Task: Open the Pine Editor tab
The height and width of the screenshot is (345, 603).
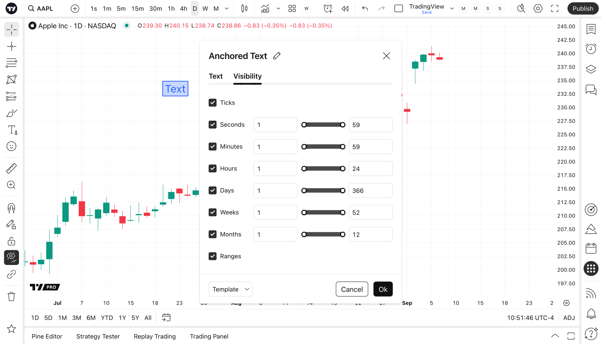Action: (x=47, y=336)
